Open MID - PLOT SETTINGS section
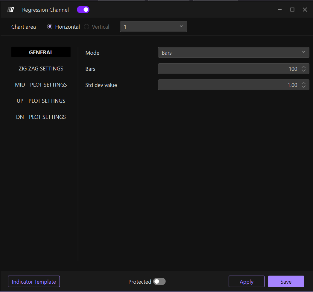This screenshot has width=313, height=292. tap(41, 85)
